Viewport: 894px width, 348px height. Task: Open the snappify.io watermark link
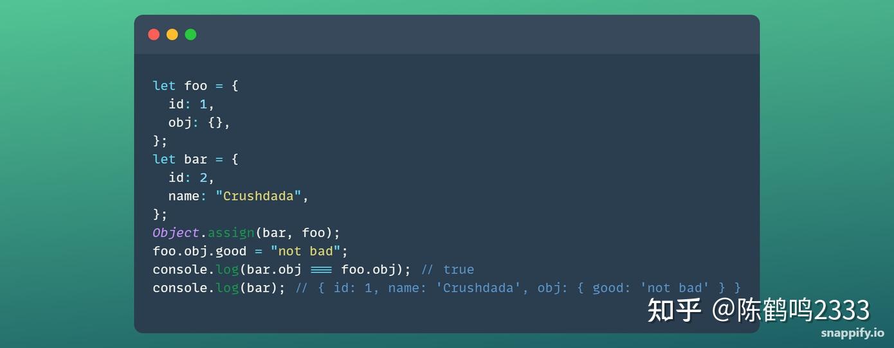pos(852,333)
